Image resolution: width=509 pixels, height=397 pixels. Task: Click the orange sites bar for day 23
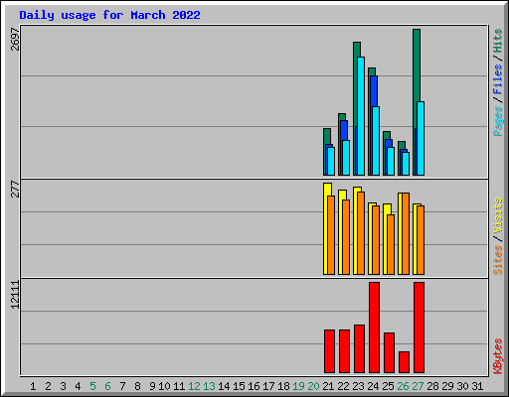[361, 233]
